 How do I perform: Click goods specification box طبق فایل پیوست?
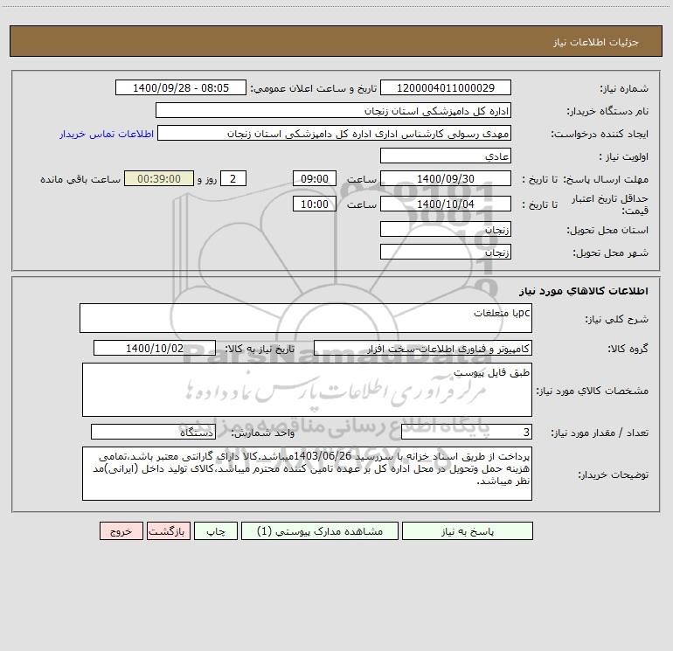(x=307, y=390)
